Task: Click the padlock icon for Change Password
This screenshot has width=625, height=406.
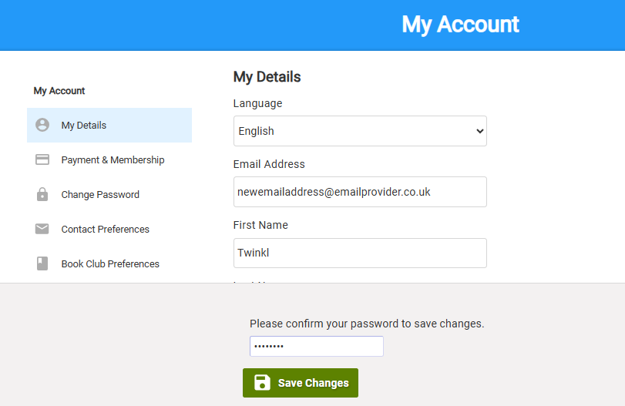Action: coord(42,194)
